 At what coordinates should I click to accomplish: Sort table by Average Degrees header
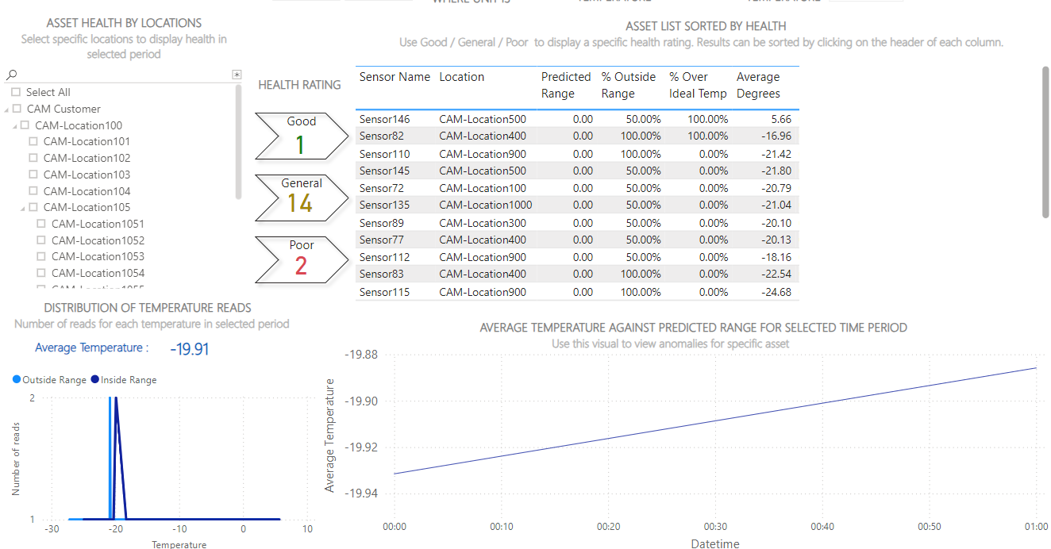pos(758,85)
